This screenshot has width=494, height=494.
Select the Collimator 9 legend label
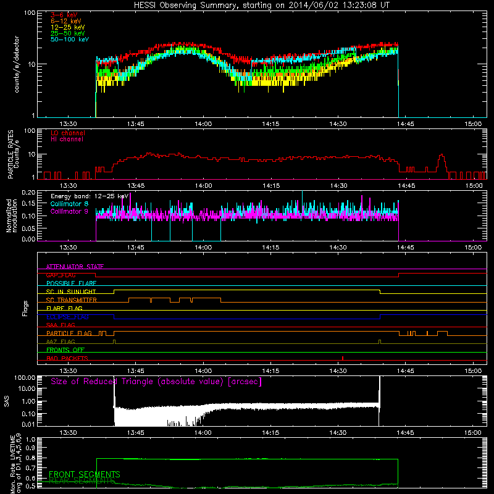[69, 211]
